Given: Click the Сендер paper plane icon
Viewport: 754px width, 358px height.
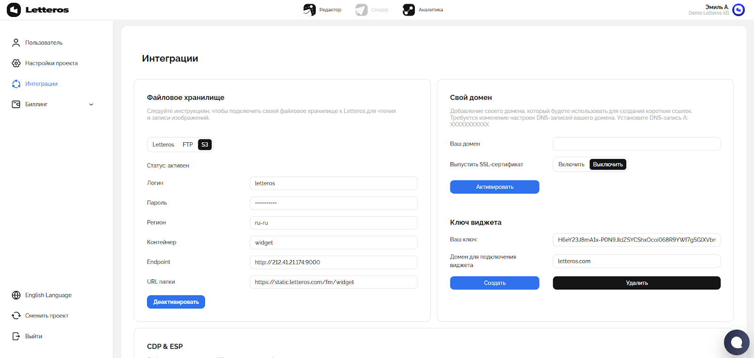Looking at the screenshot, I should tap(361, 10).
